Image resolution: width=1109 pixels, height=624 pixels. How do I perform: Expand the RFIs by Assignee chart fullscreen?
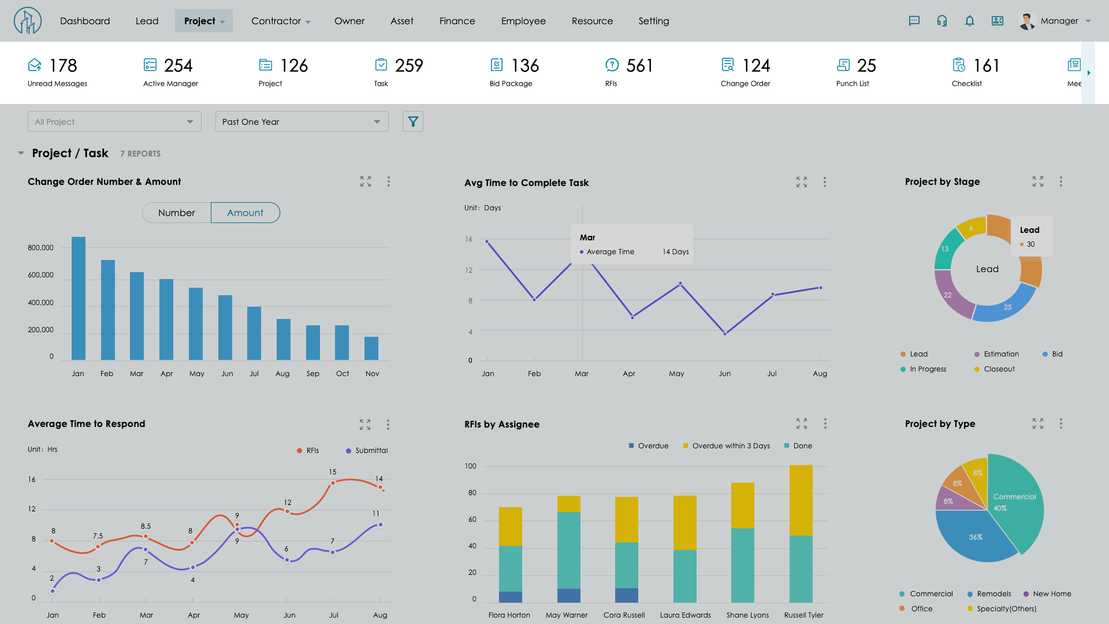[802, 424]
